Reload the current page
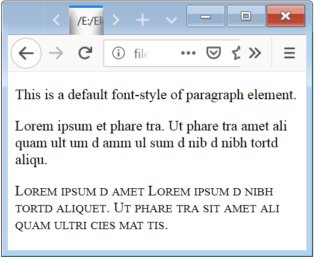Image resolution: width=316 pixels, height=261 pixels. [x=85, y=53]
